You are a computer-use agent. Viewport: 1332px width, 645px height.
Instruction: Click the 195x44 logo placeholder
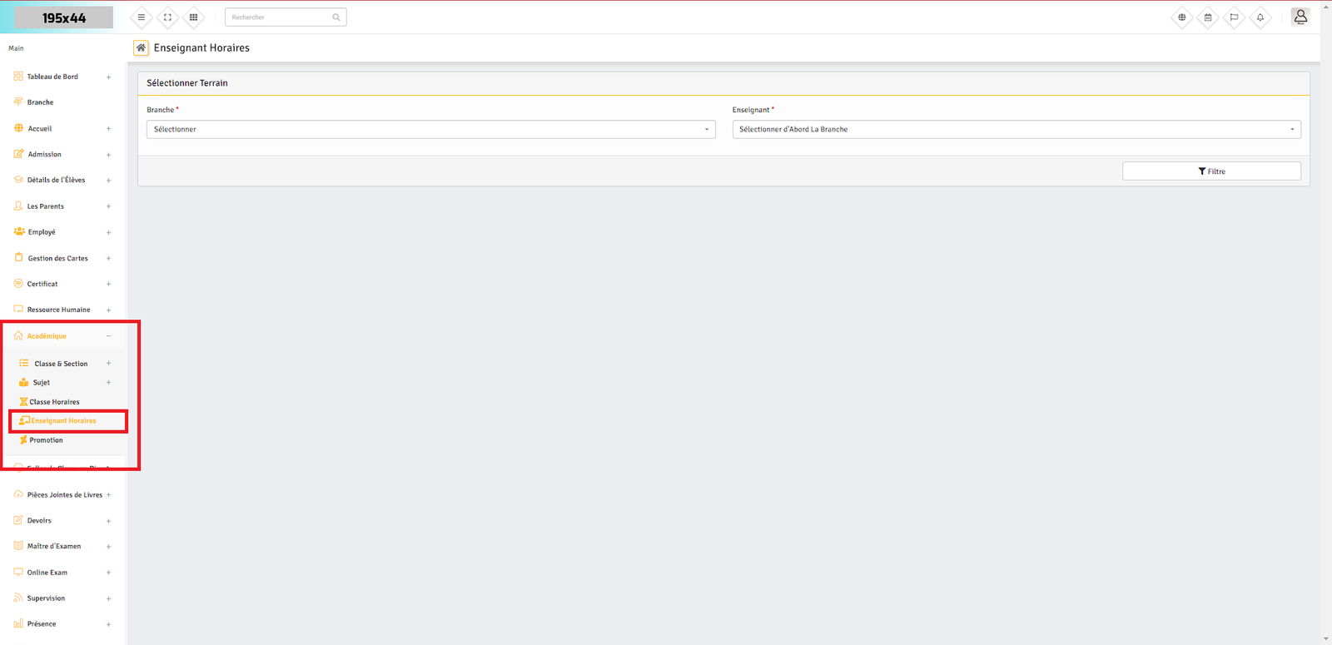[64, 17]
